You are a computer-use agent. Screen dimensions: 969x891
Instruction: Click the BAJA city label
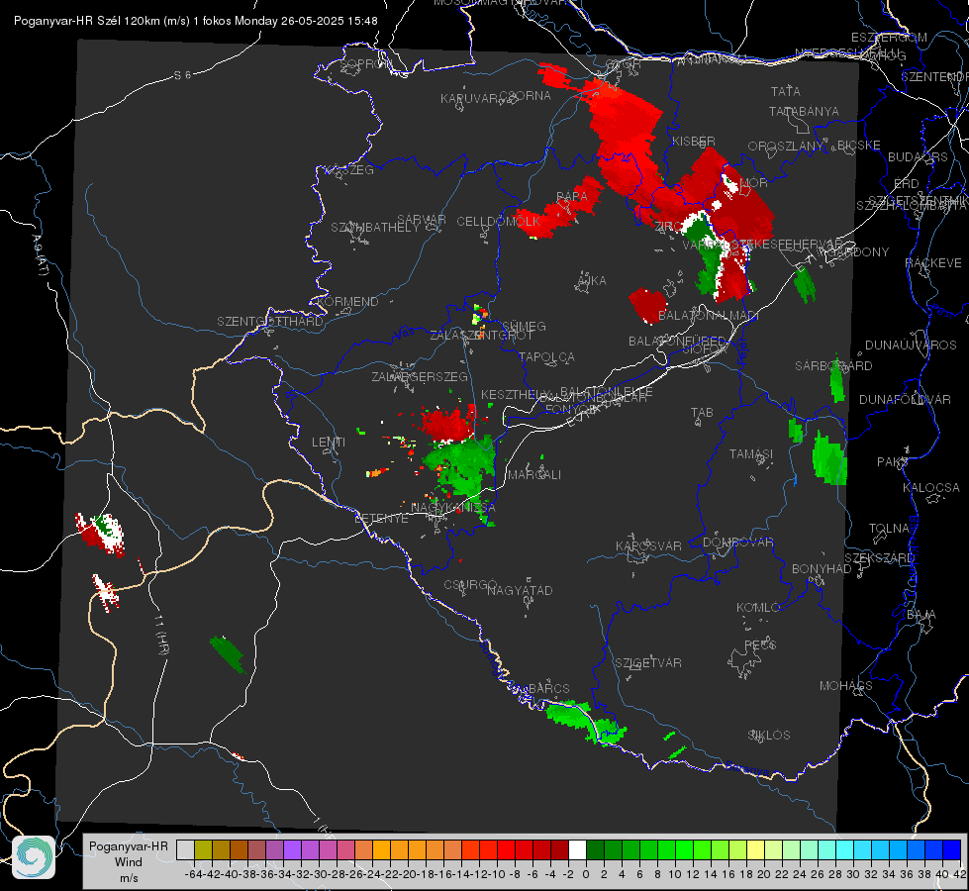[921, 615]
